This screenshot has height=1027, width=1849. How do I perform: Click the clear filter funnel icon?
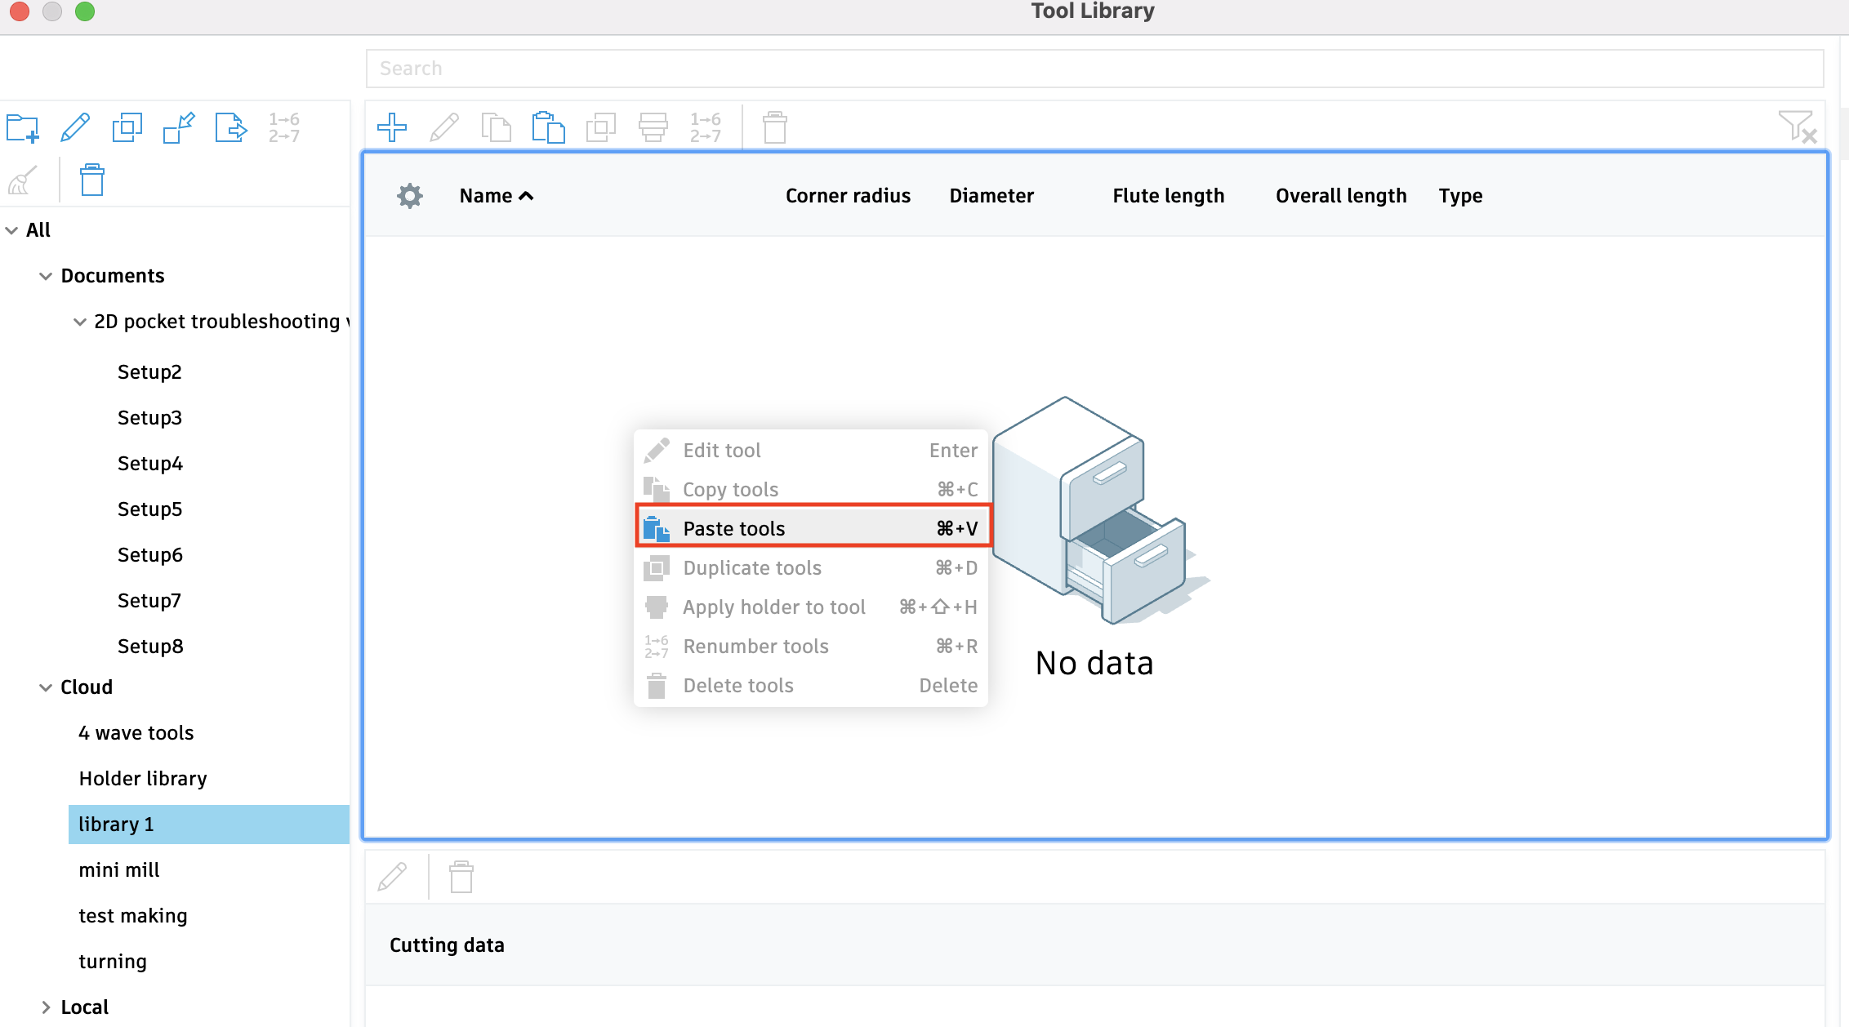(x=1797, y=127)
